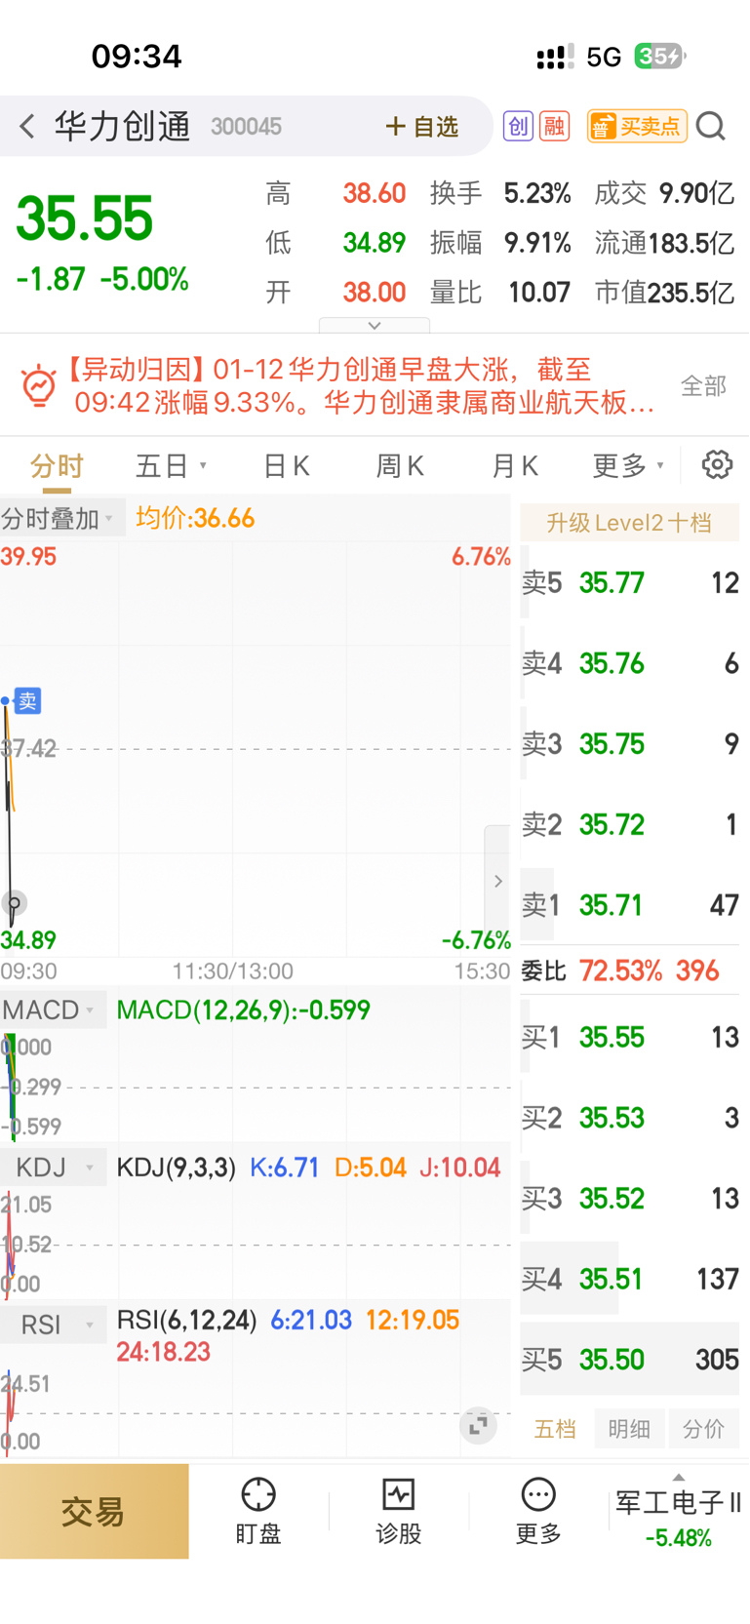Open the 买卖点 buy-sell points feature
The height and width of the screenshot is (1624, 750).
tap(637, 126)
